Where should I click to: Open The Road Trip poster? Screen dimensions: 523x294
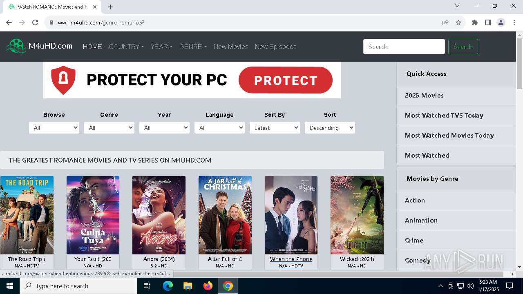coord(27,215)
